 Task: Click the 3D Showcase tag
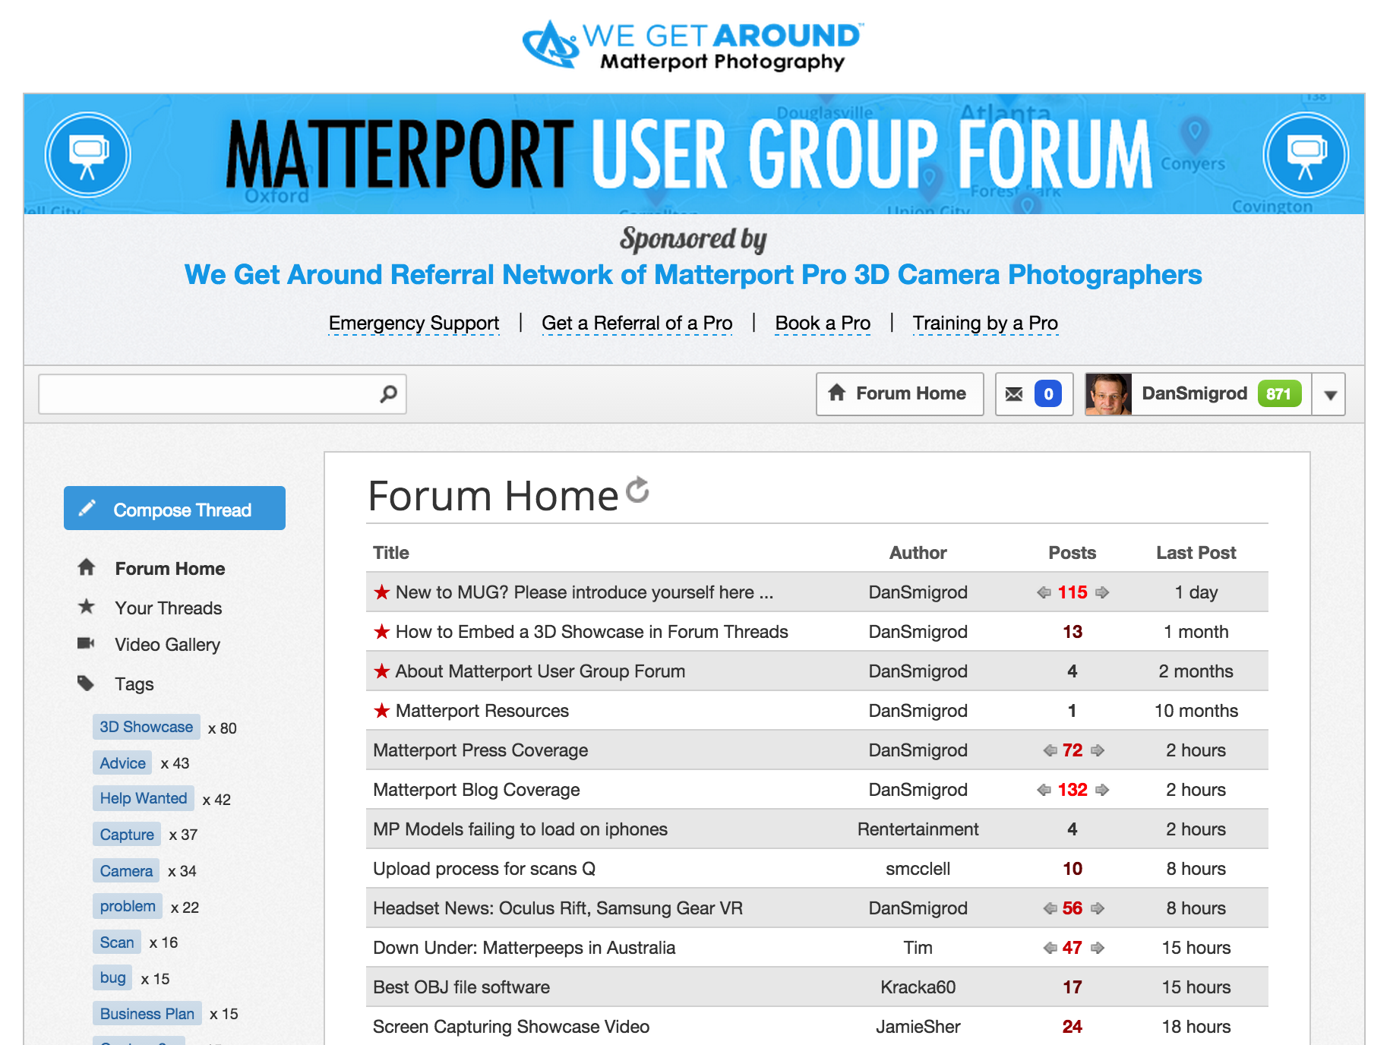[x=147, y=727]
